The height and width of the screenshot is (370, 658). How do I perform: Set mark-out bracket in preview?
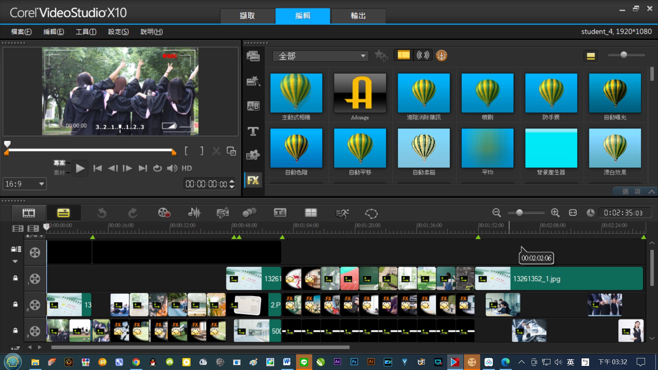click(202, 151)
